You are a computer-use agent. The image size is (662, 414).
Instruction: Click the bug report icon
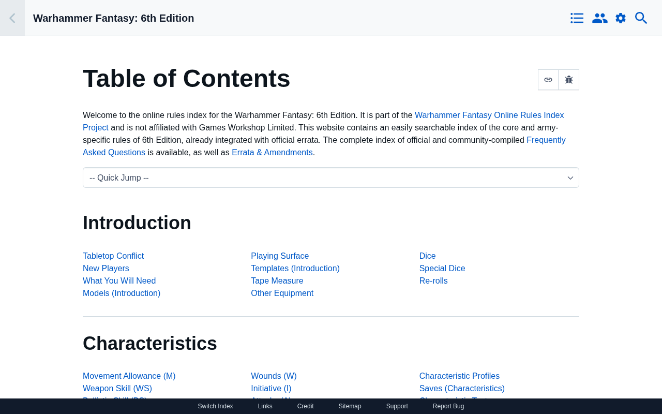coord(569,80)
